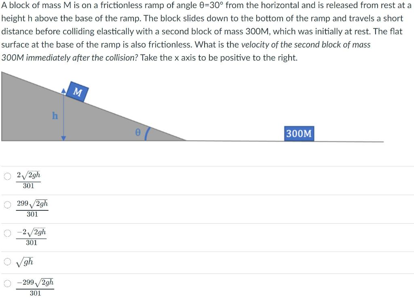414x298 pixels.
Task: Click the last radio button in the list
Action: [7, 284]
